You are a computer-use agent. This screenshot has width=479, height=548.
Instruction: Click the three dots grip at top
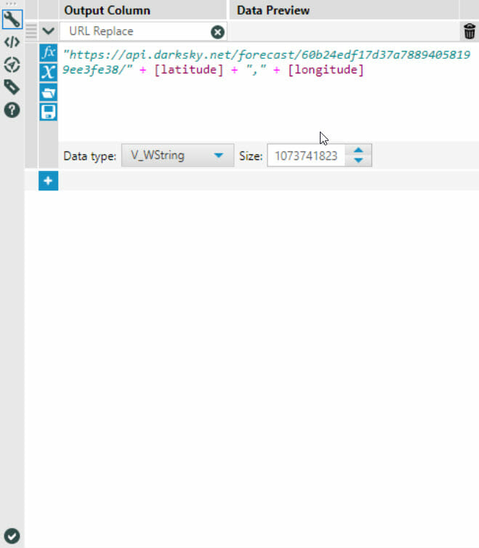pos(11,4)
